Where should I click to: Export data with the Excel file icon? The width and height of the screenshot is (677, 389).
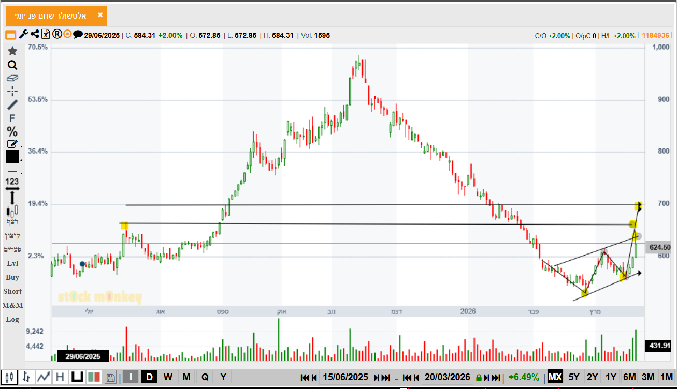[x=46, y=35]
